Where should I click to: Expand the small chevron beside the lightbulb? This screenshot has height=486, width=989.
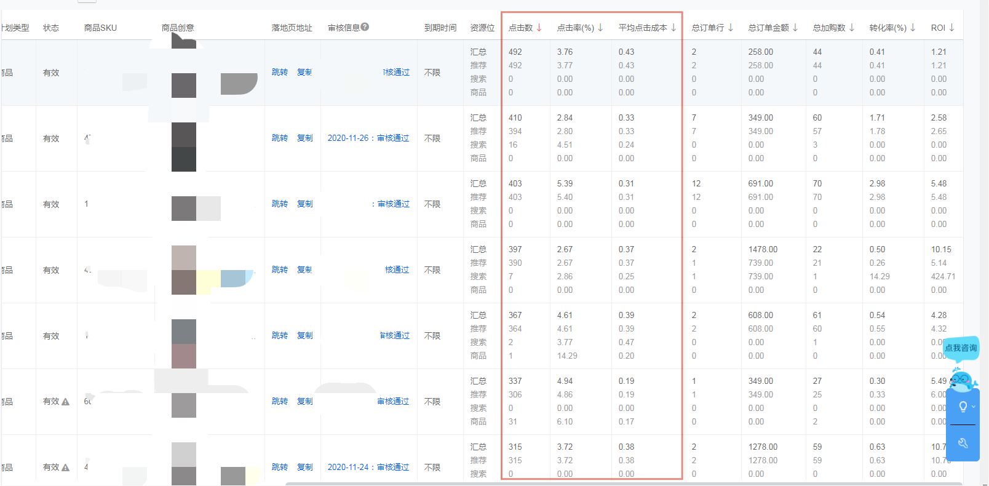pyautogui.click(x=974, y=407)
